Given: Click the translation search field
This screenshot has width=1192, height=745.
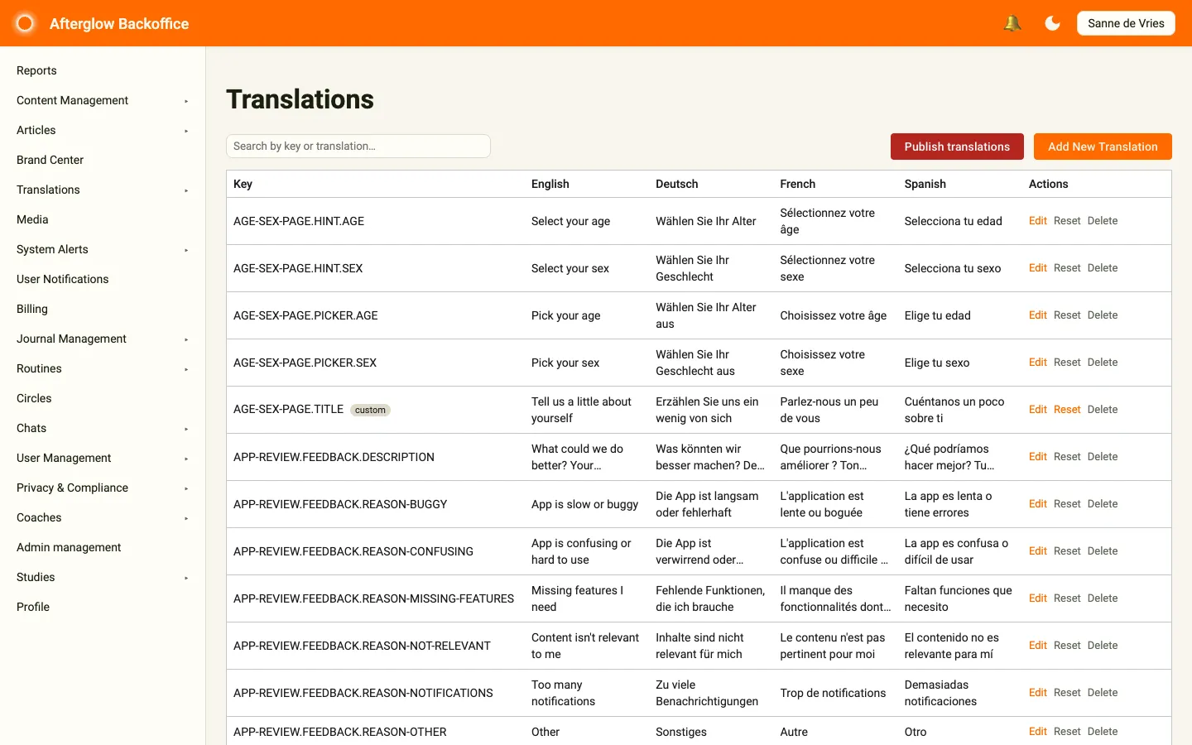Looking at the screenshot, I should (358, 146).
